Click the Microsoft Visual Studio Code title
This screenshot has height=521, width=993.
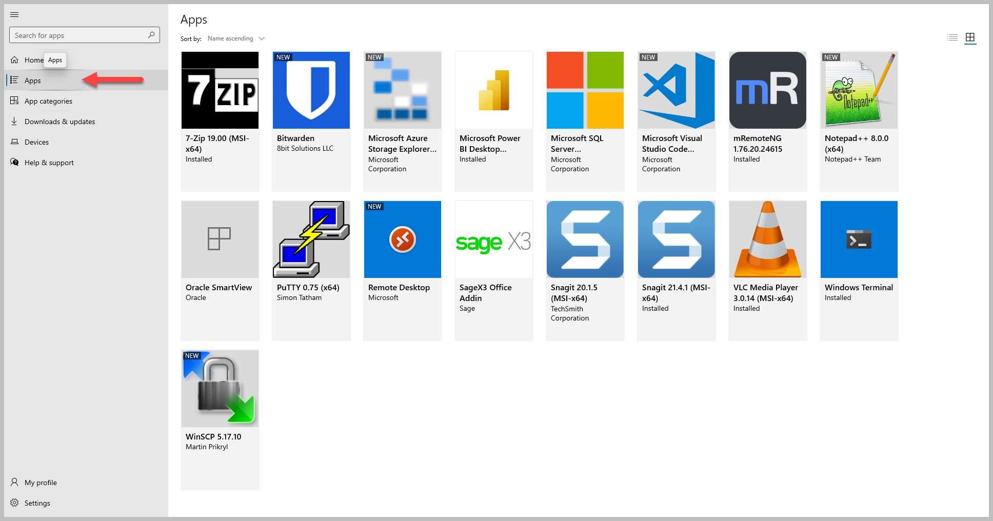click(672, 144)
